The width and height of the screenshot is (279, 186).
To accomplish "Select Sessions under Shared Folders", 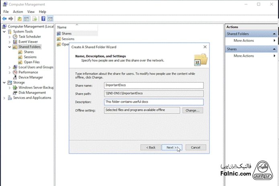I will [30, 57].
